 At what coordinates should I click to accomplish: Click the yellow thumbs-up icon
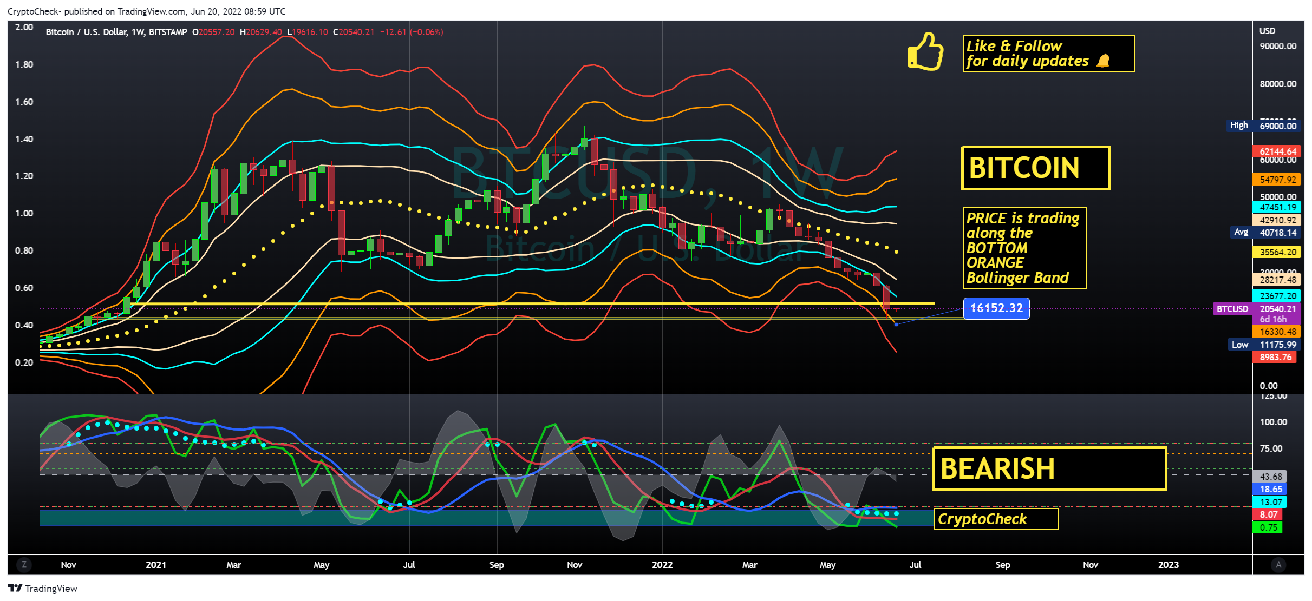pos(925,52)
